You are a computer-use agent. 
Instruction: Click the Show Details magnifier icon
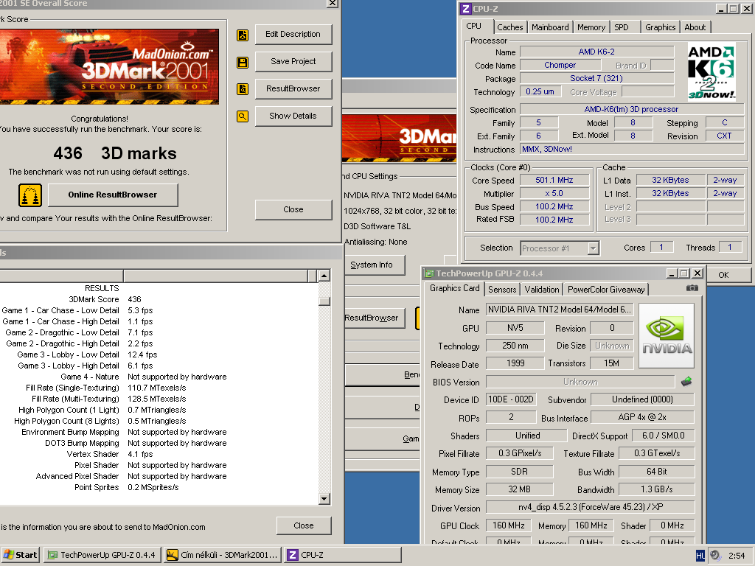click(243, 116)
